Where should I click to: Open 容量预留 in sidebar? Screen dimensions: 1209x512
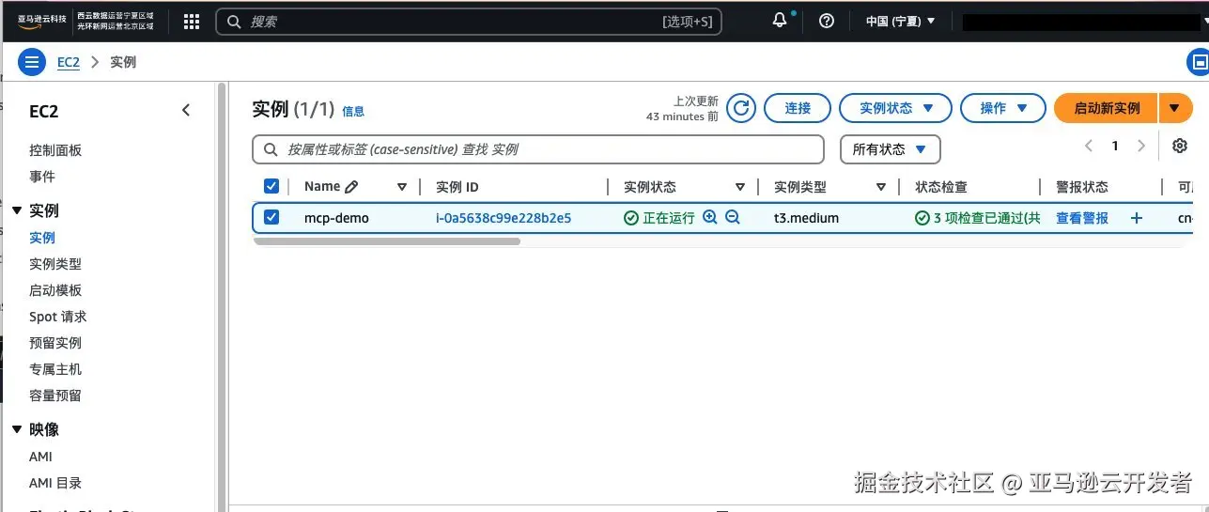coord(55,396)
